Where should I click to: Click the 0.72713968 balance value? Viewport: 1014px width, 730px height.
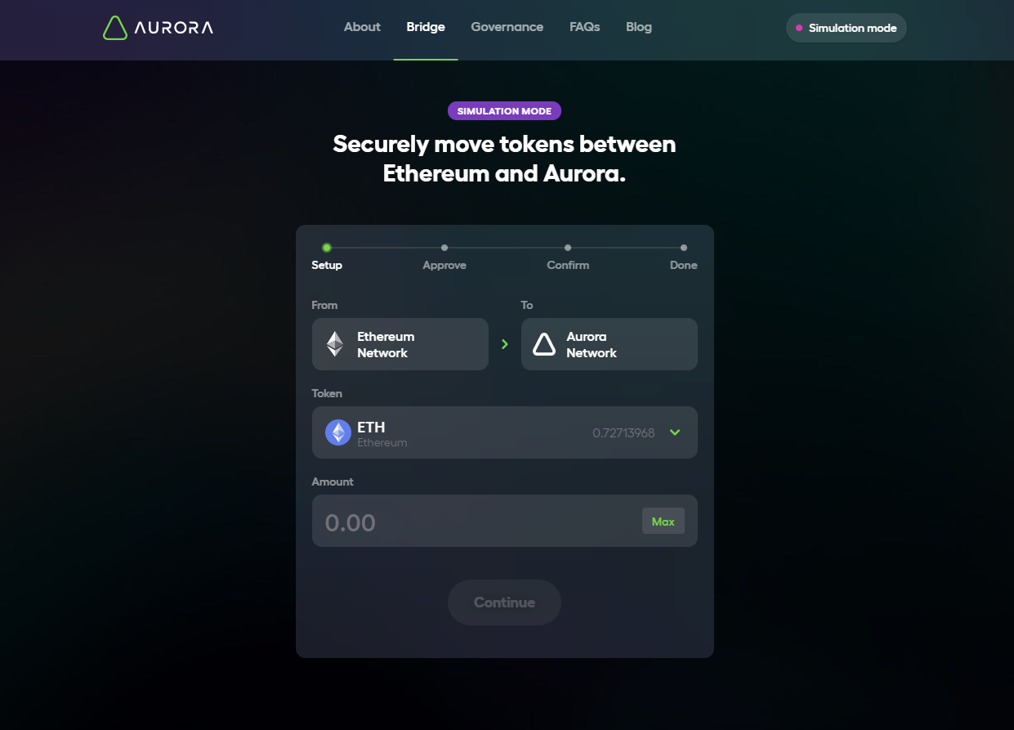(x=623, y=433)
